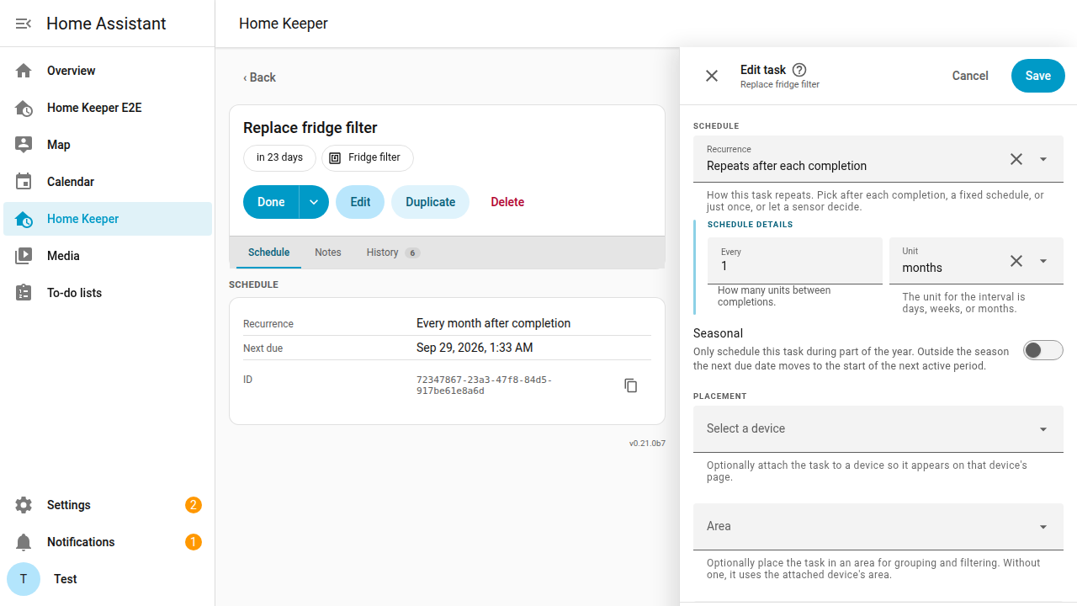Mark the task Done
Image resolution: width=1077 pixels, height=606 pixels.
pyautogui.click(x=271, y=202)
